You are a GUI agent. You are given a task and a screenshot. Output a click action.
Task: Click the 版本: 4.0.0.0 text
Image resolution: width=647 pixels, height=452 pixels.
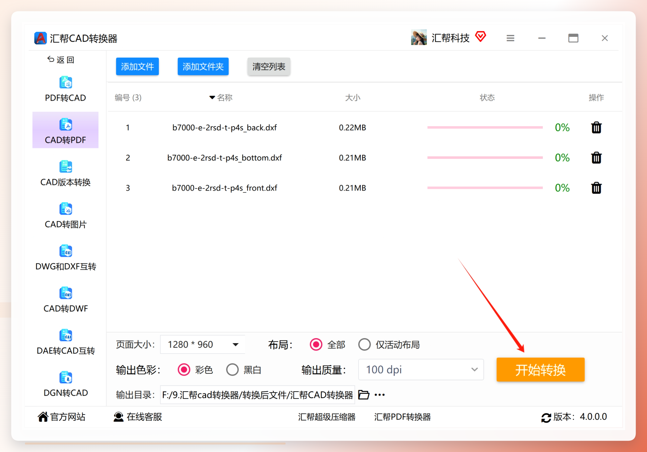[580, 417]
